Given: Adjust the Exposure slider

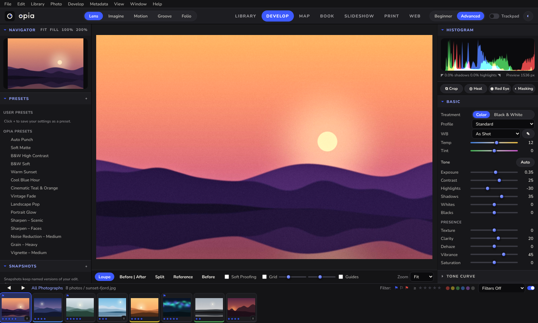Looking at the screenshot, I should coord(494,172).
